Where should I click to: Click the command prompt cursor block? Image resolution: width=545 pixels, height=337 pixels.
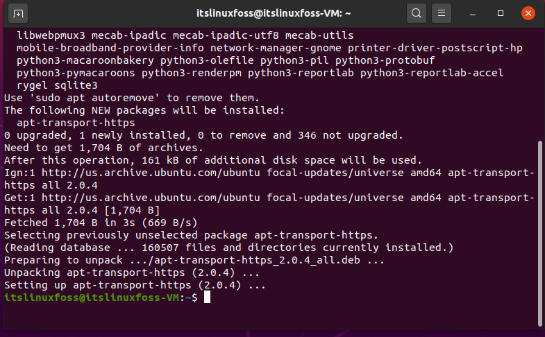tap(207, 297)
